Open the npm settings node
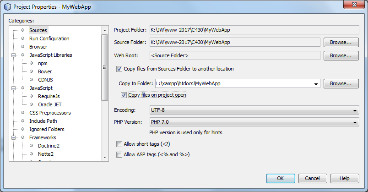The image size is (368, 192). pos(43,63)
